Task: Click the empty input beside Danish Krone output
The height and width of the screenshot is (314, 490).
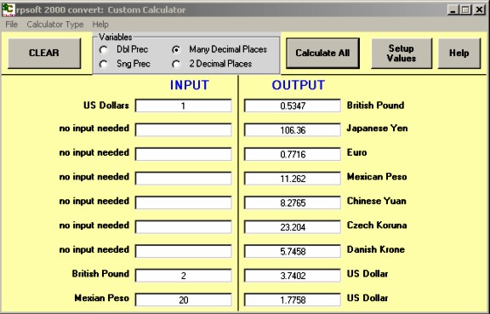Action: (x=183, y=251)
